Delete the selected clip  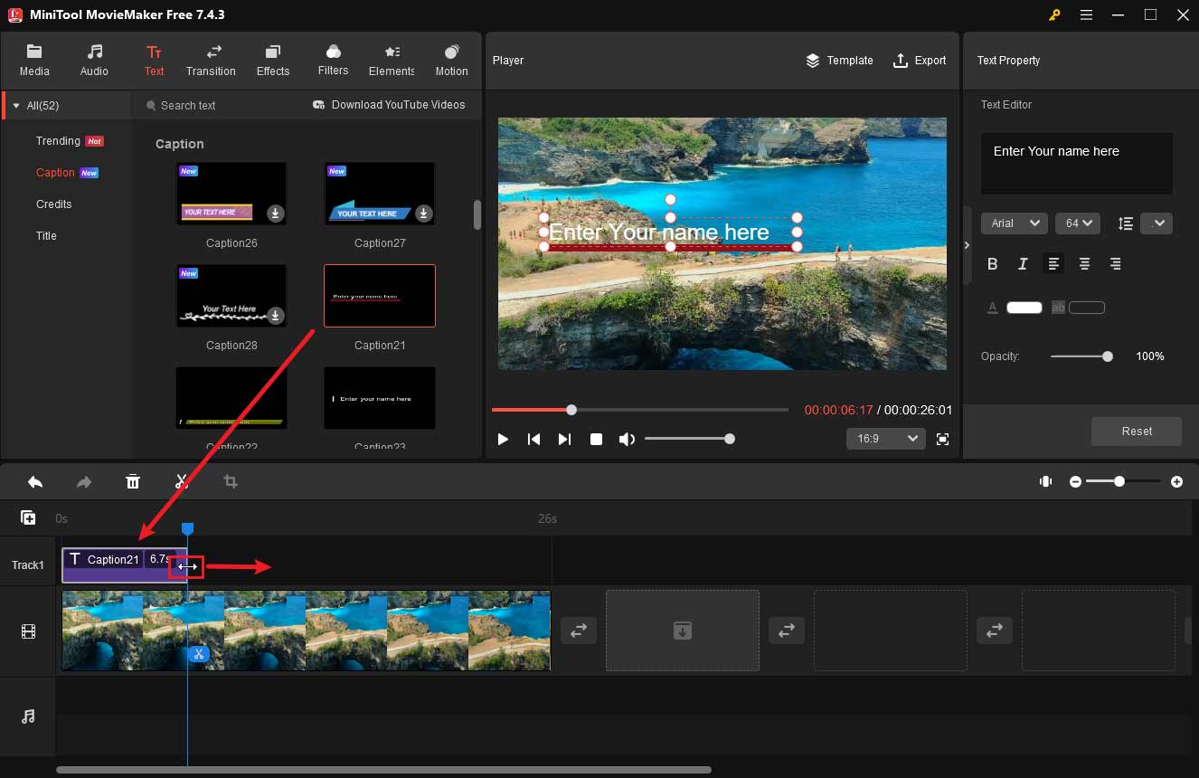(x=133, y=482)
